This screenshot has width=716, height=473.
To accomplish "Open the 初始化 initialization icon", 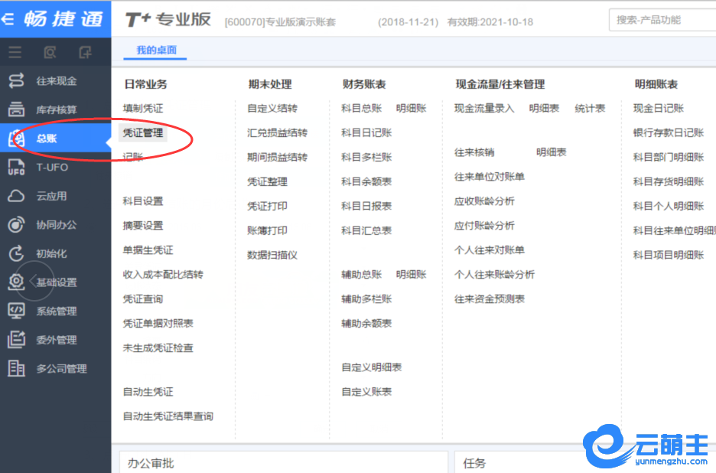I will point(16,254).
